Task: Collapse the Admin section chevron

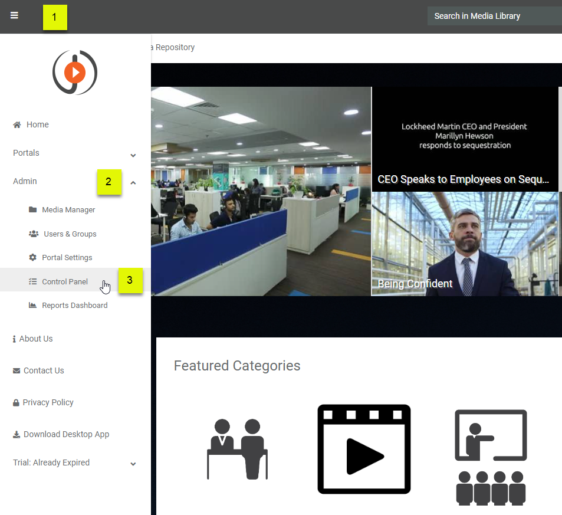Action: click(x=133, y=183)
